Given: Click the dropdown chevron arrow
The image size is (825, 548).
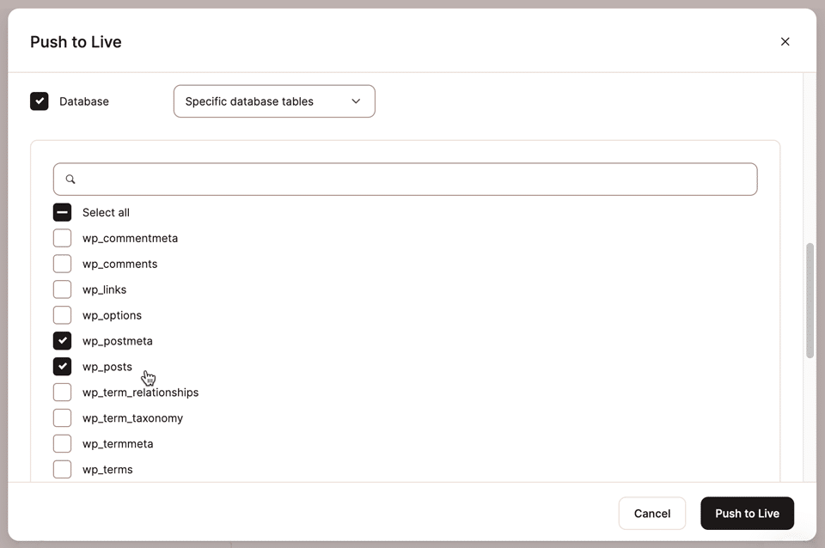Looking at the screenshot, I should (356, 101).
